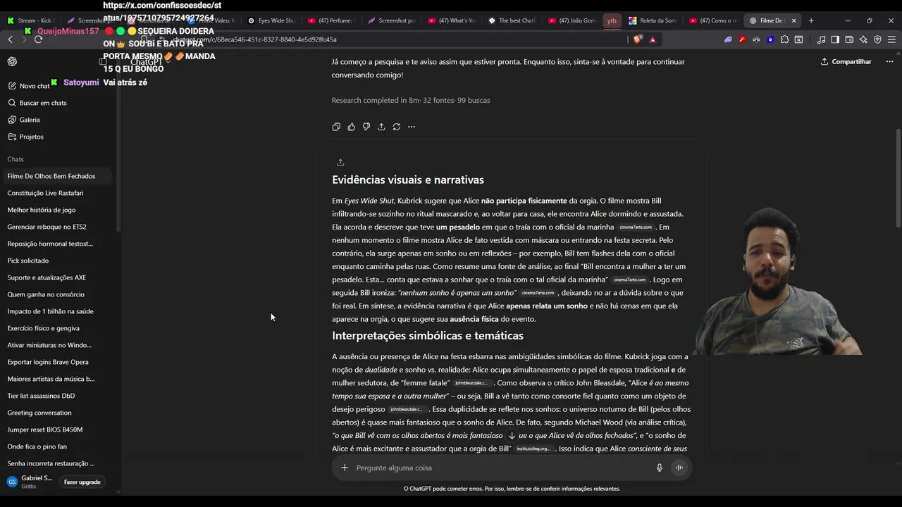Open chat Suporte e atualizações AXE
Image resolution: width=902 pixels, height=507 pixels.
[56, 277]
